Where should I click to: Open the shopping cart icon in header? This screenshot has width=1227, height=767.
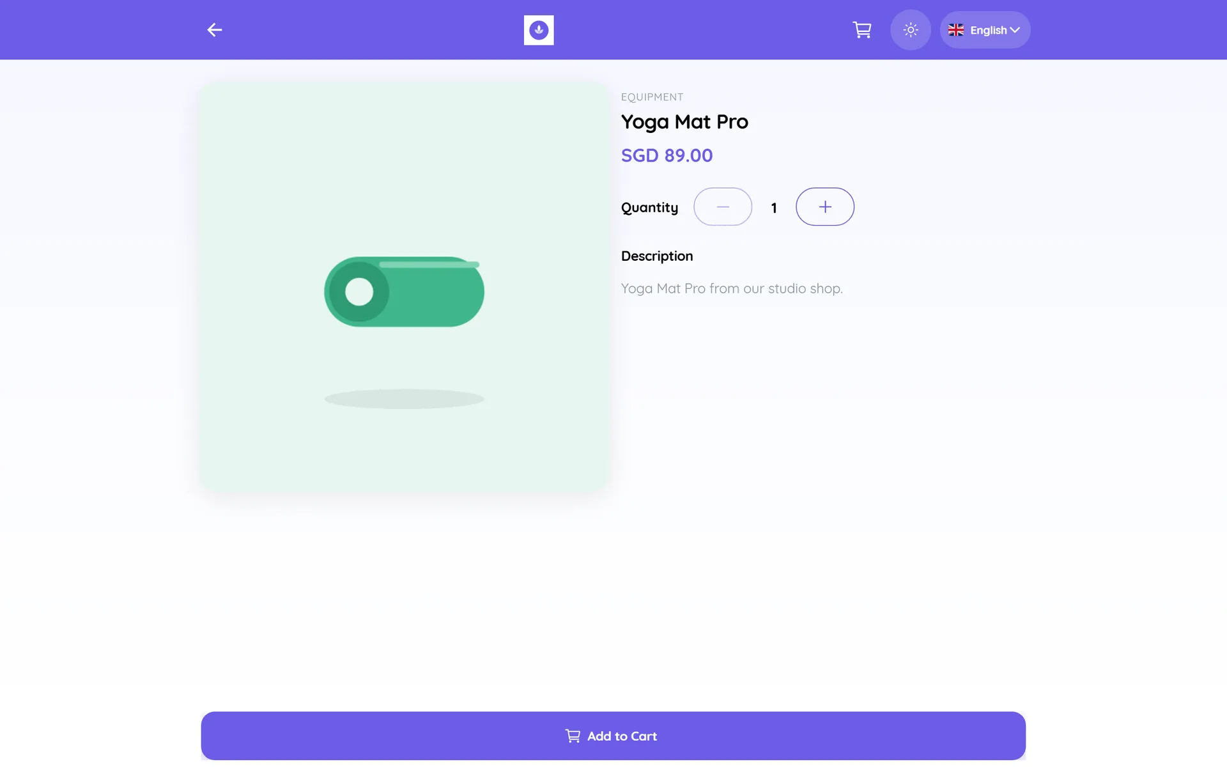point(862,30)
